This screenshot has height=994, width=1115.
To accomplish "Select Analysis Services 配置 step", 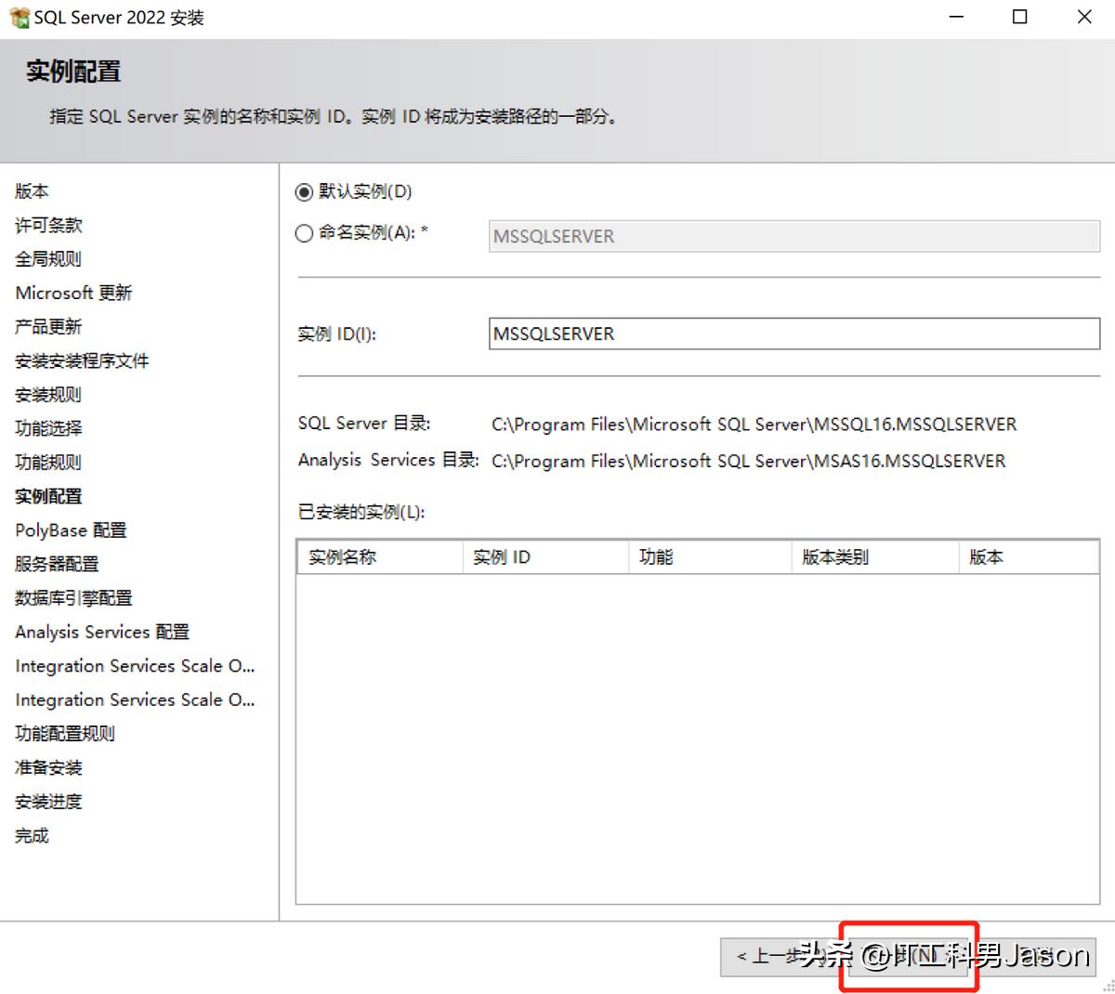I will click(102, 632).
